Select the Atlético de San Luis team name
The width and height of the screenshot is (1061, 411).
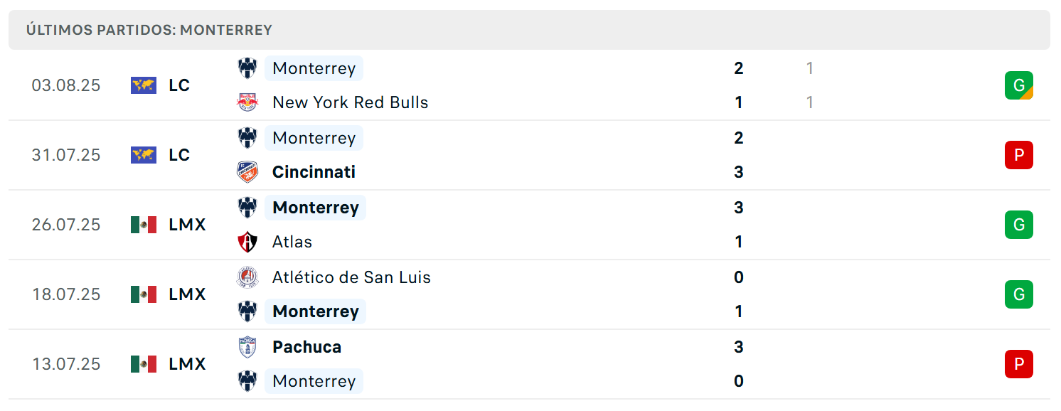(x=352, y=277)
